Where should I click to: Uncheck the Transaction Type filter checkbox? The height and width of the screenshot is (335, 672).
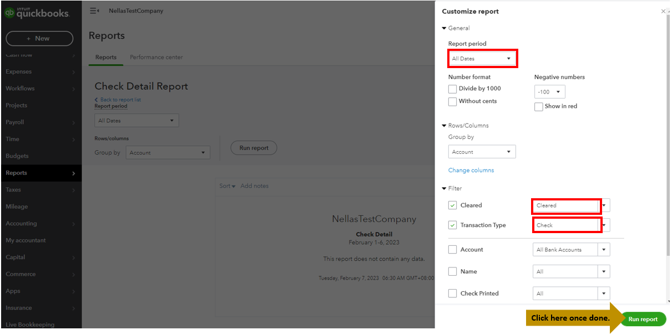click(x=452, y=225)
